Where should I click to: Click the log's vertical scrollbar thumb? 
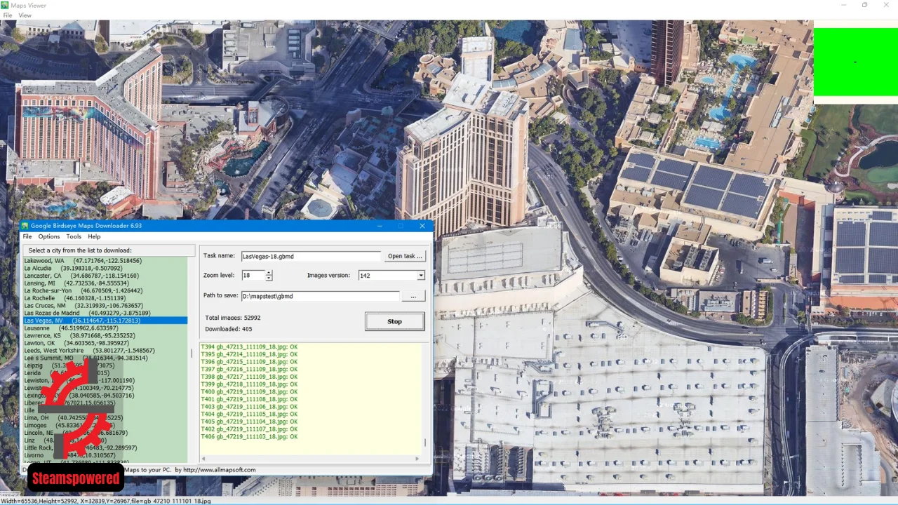pyautogui.click(x=424, y=443)
